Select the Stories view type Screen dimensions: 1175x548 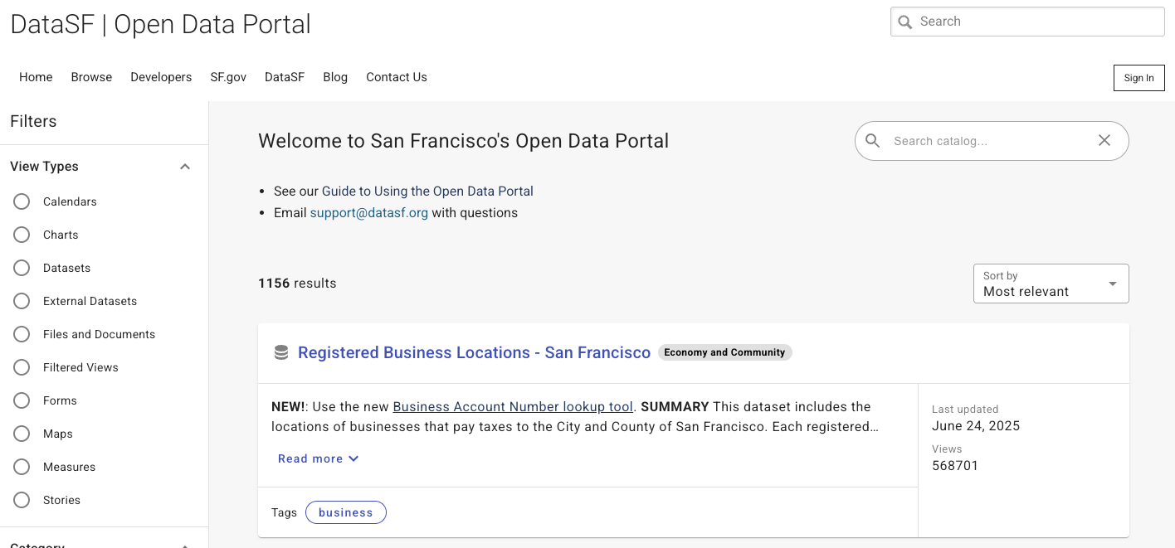click(x=22, y=500)
